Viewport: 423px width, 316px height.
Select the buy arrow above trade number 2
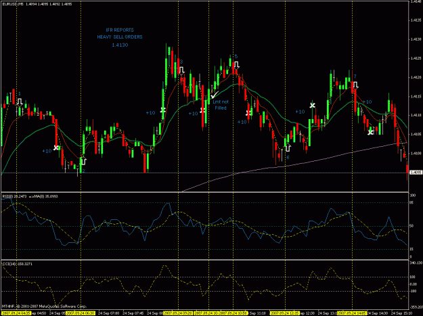(x=83, y=160)
